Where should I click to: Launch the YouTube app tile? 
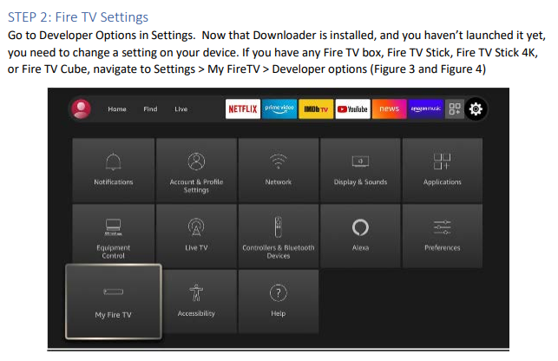352,109
